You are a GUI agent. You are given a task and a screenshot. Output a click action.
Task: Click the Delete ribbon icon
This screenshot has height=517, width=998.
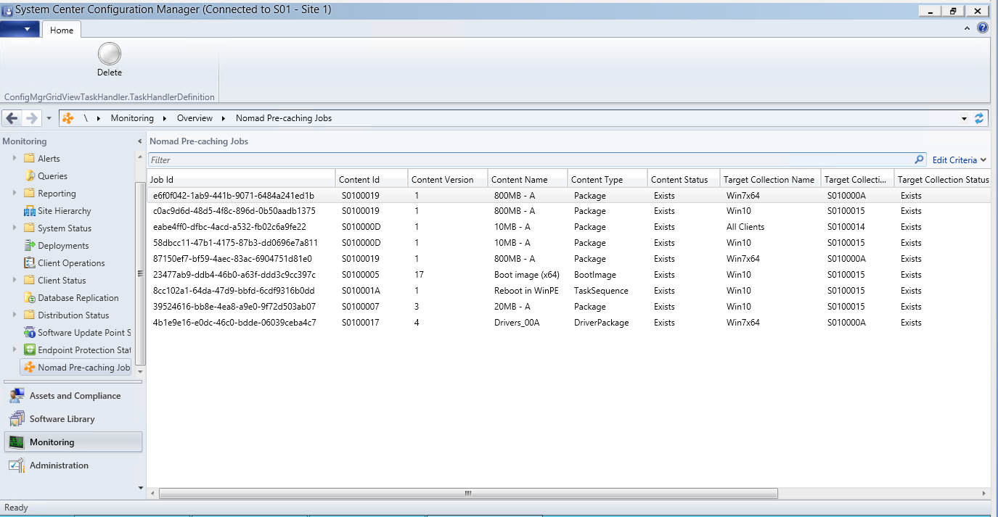pyautogui.click(x=109, y=54)
